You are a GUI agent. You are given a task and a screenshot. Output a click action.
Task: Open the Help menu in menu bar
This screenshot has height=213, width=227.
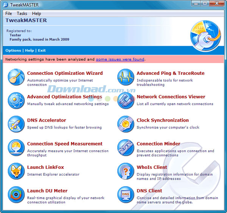tap(36, 14)
